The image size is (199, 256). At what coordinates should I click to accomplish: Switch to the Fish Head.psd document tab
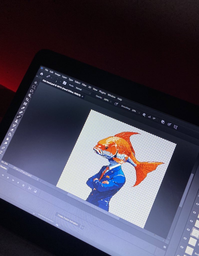(x=61, y=88)
